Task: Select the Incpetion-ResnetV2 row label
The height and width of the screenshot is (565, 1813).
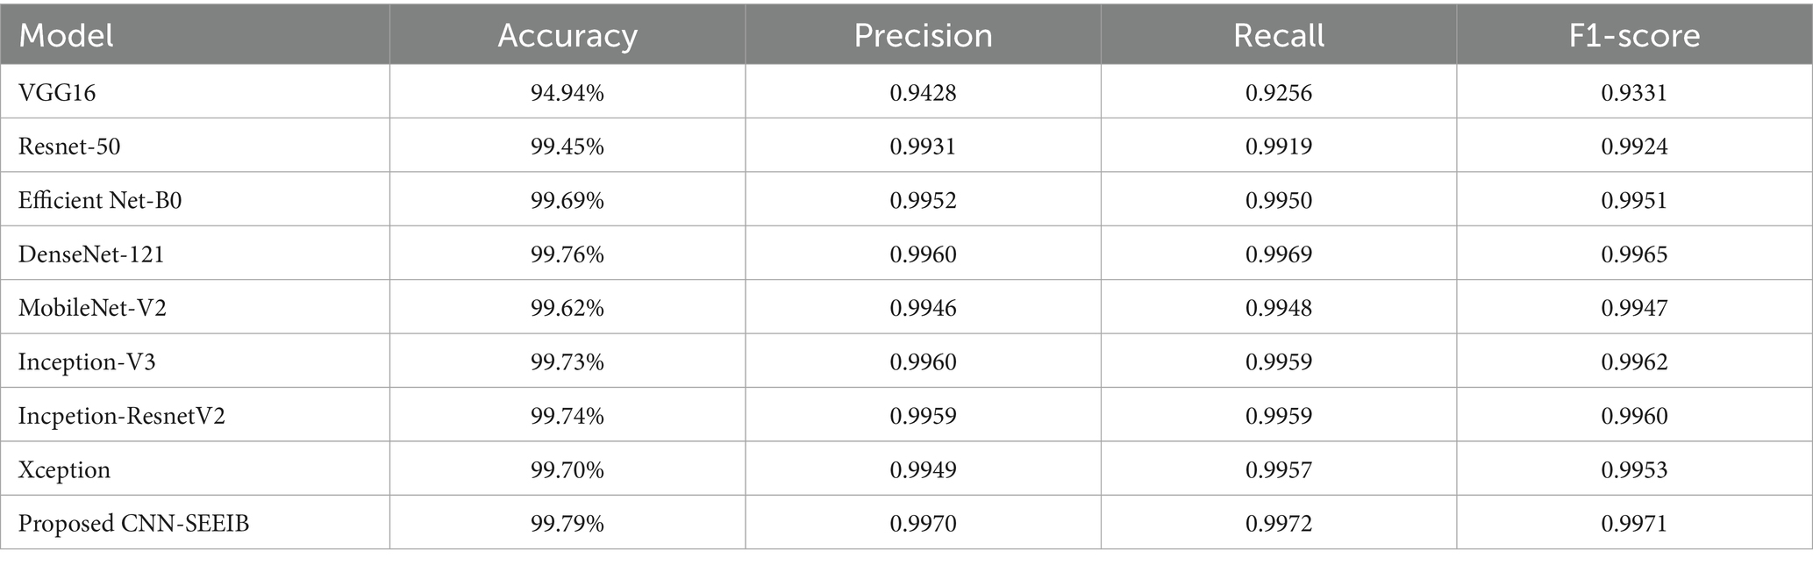Action: pos(122,415)
